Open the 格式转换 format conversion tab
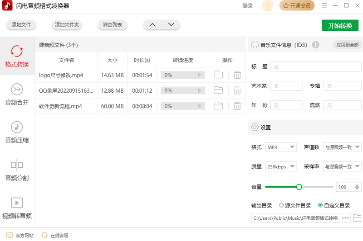This screenshot has width=363, height=241. 17,56
